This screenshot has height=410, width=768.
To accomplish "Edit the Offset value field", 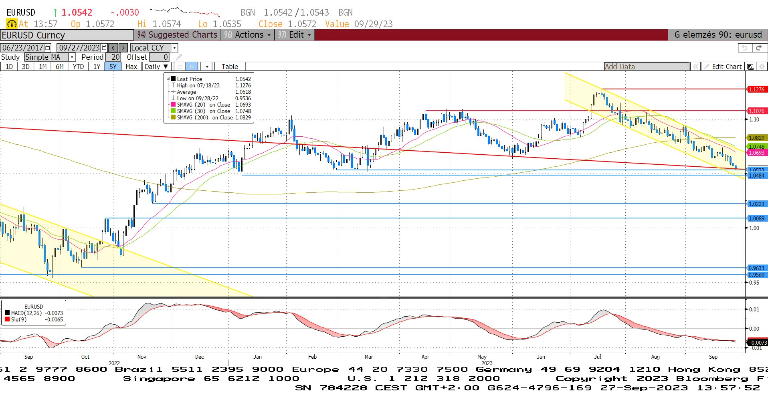I will click(159, 57).
